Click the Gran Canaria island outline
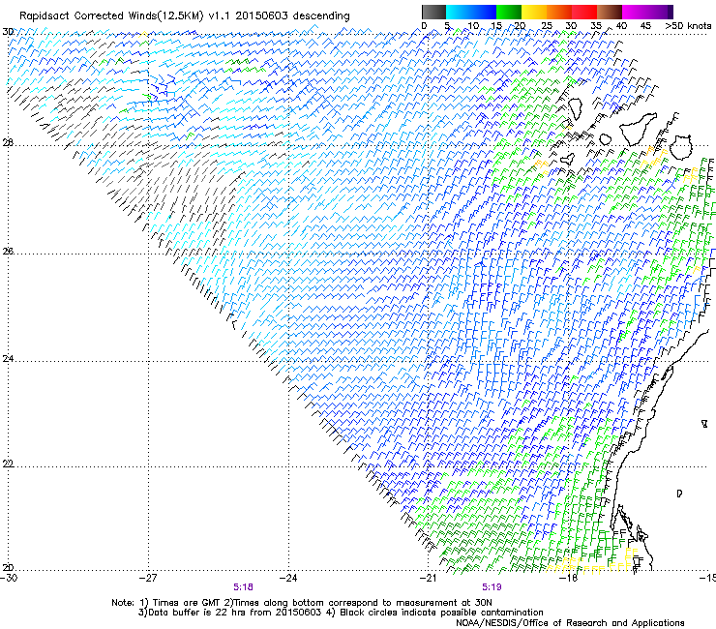The image size is (716, 629). coord(681,147)
